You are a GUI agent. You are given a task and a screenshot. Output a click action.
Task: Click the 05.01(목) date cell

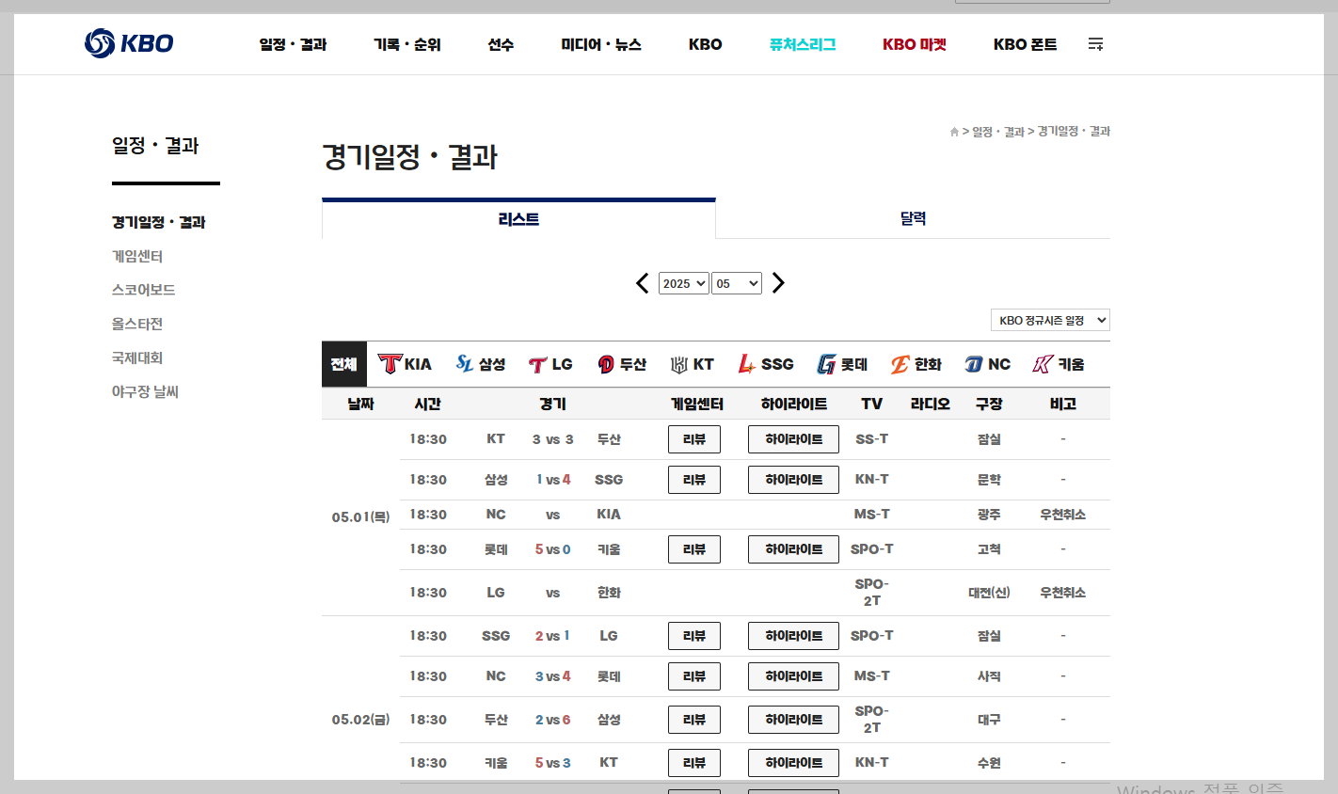click(x=360, y=517)
